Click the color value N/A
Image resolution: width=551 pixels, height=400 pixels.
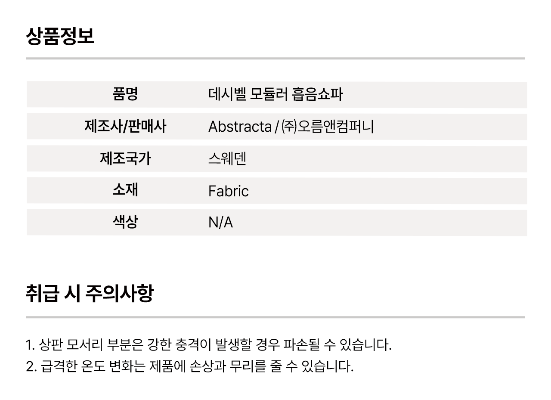click(220, 223)
